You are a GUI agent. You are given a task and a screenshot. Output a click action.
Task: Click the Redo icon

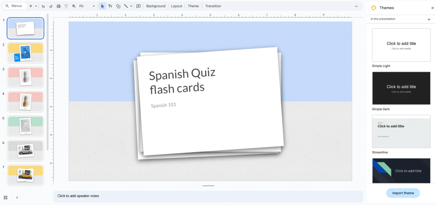(x=51, y=6)
